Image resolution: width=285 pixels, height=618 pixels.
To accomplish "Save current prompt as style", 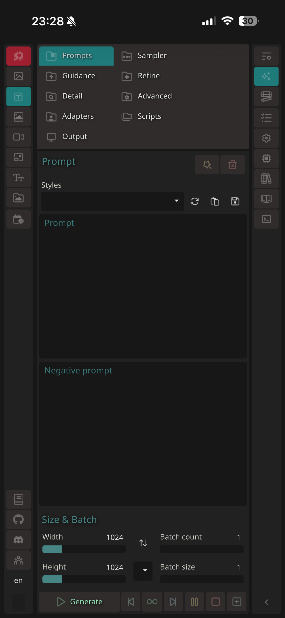I will point(235,201).
